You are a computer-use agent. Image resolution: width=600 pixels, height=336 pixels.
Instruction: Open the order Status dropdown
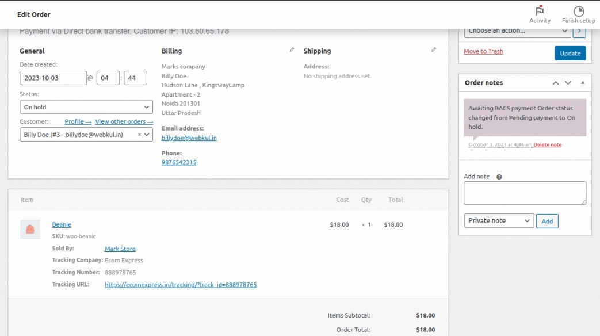pos(86,107)
